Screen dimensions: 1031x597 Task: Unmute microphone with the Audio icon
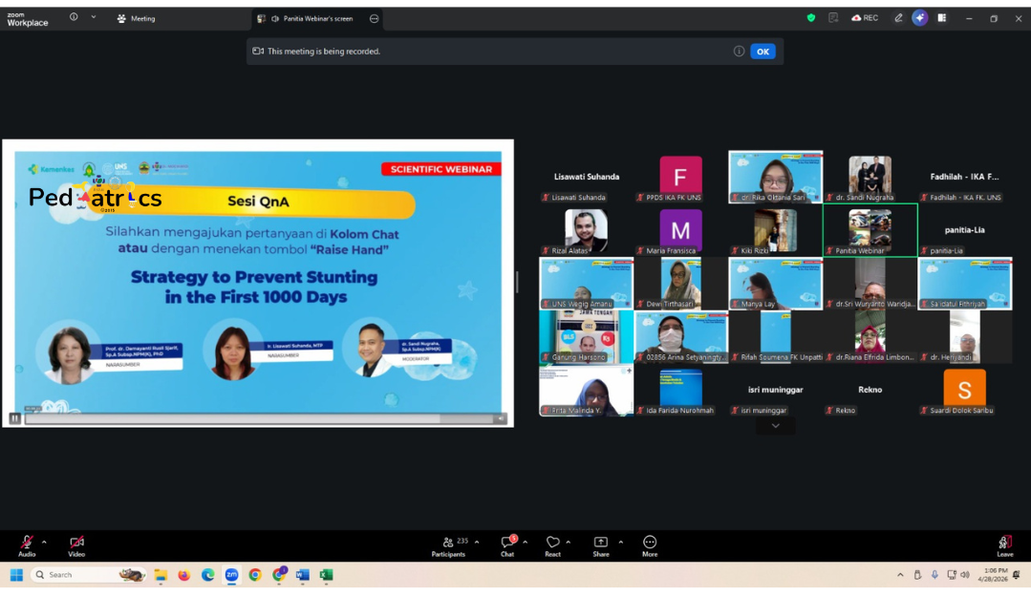coord(26,543)
